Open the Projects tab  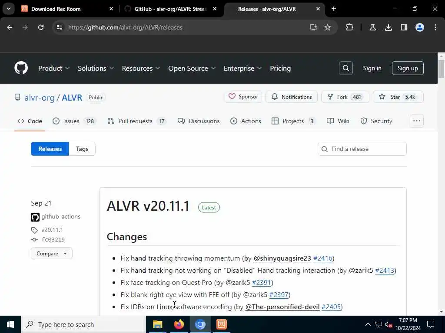(x=294, y=121)
